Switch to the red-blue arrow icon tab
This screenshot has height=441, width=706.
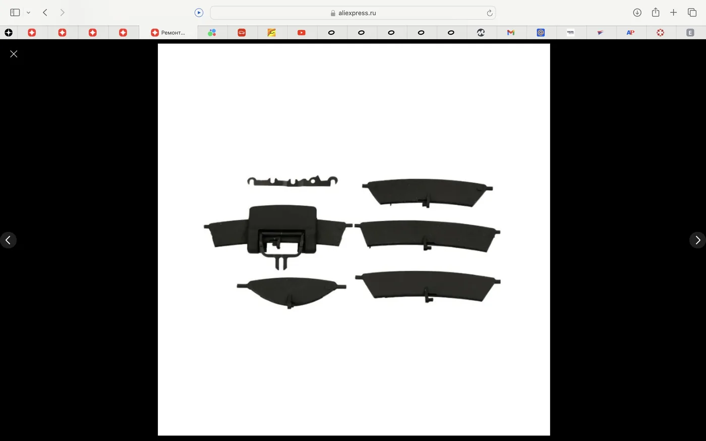click(x=600, y=33)
